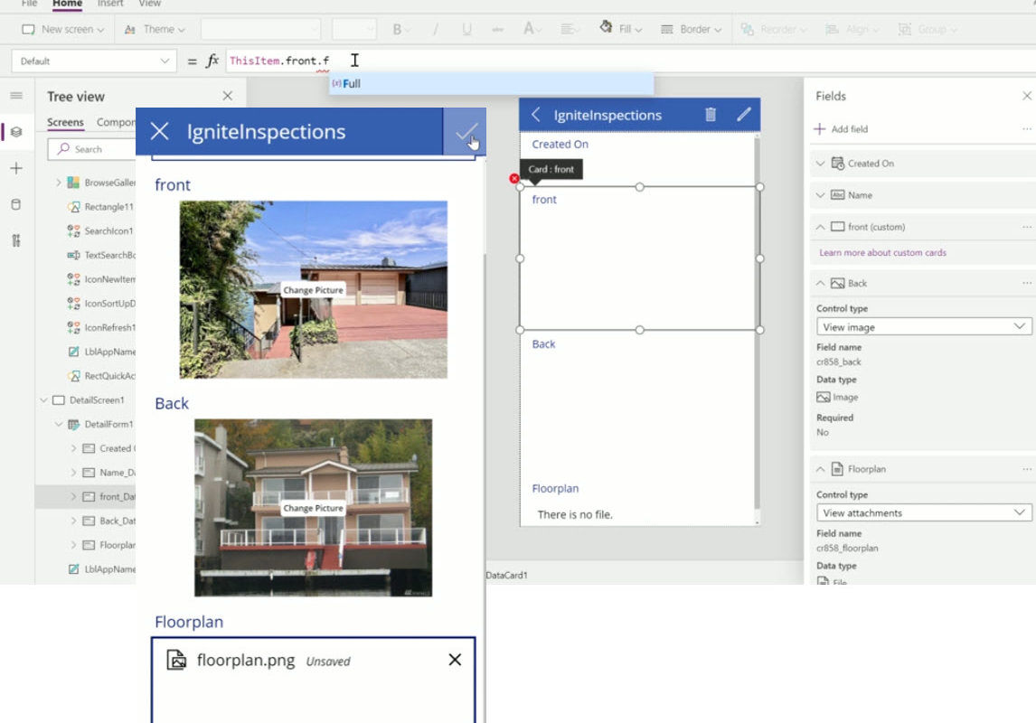Open the Reorder dropdown
1036x723 pixels.
coord(774,29)
